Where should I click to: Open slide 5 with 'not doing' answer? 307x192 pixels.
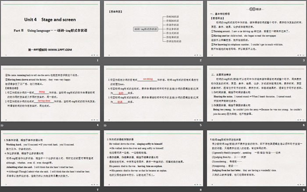(153, 93)
